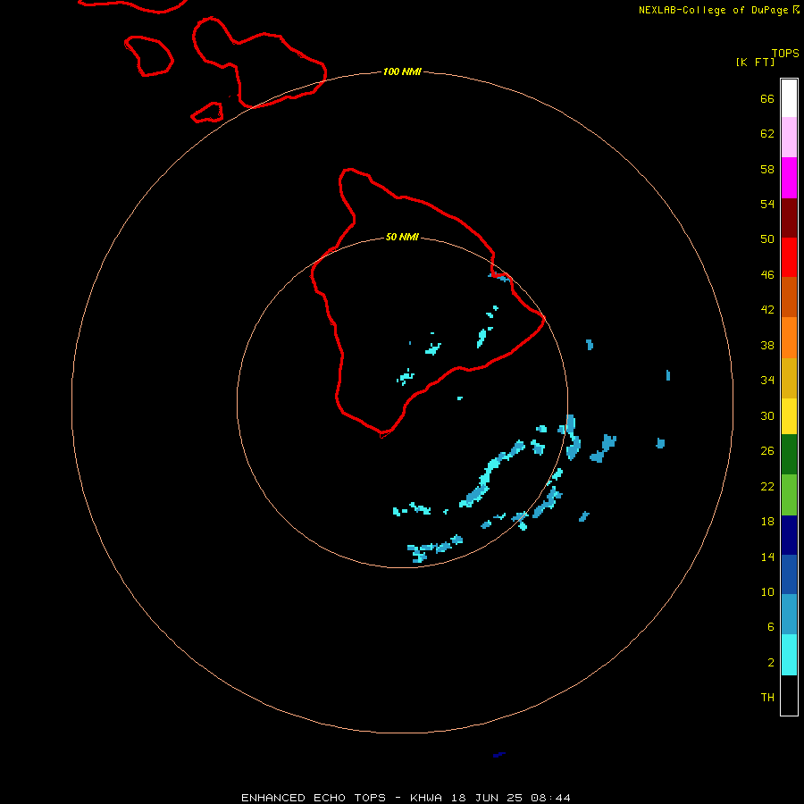Click the 6 value on the scale

pos(770,627)
